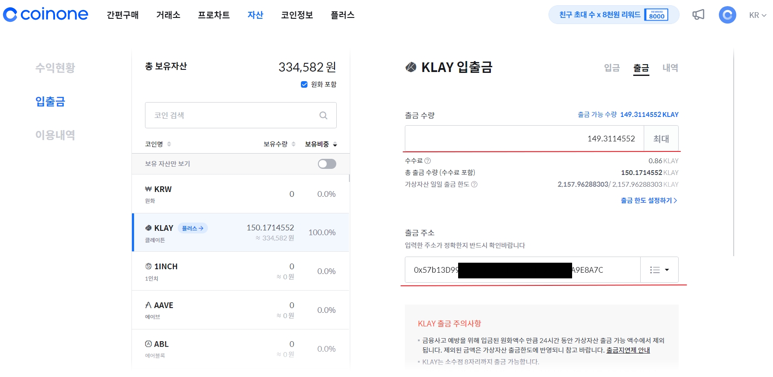Click the Coinone logo

pos(45,14)
